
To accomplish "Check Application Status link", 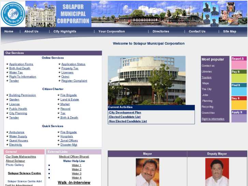I will (x=73, y=64).
